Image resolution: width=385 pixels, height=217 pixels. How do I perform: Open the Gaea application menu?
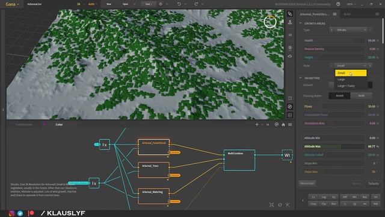[x=12, y=4]
